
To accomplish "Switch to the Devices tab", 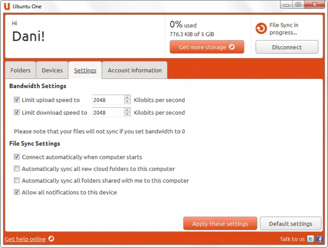I will (x=52, y=70).
